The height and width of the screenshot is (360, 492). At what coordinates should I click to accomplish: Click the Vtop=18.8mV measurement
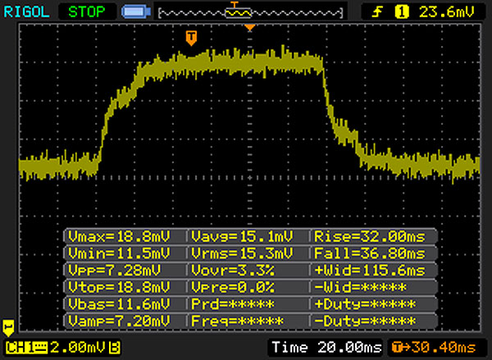[119, 287]
